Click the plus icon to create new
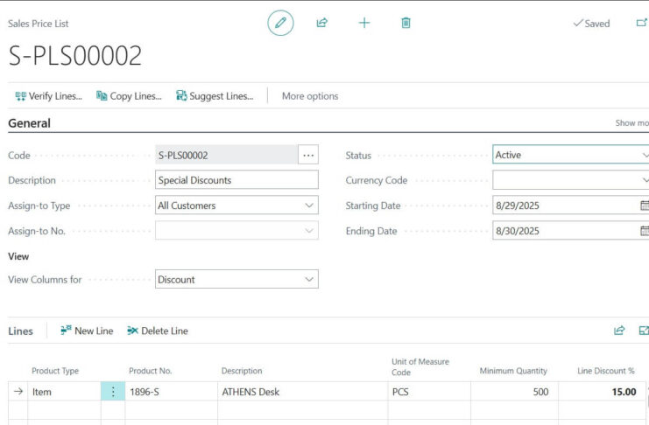The image size is (649, 425). coord(364,23)
